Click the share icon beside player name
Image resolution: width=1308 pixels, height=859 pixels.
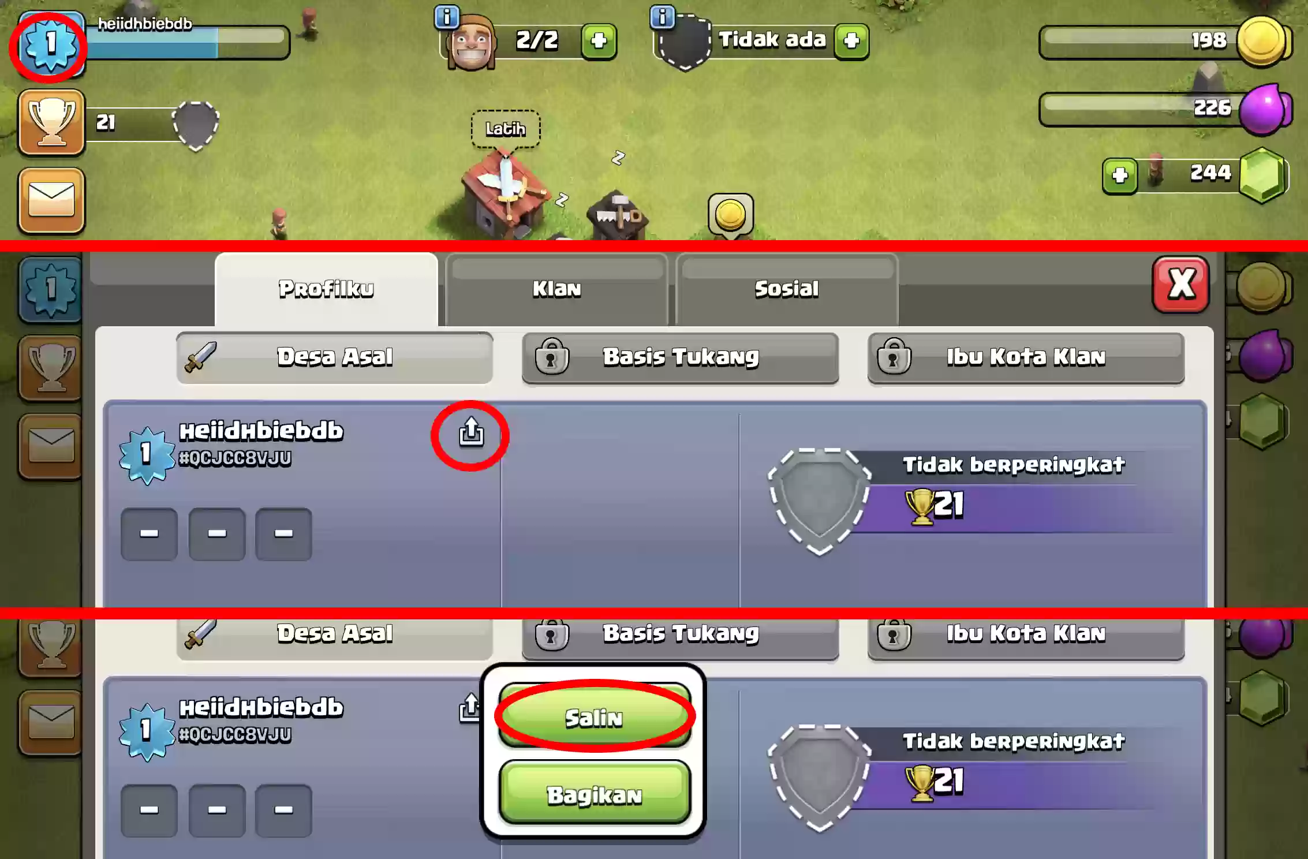tap(471, 433)
